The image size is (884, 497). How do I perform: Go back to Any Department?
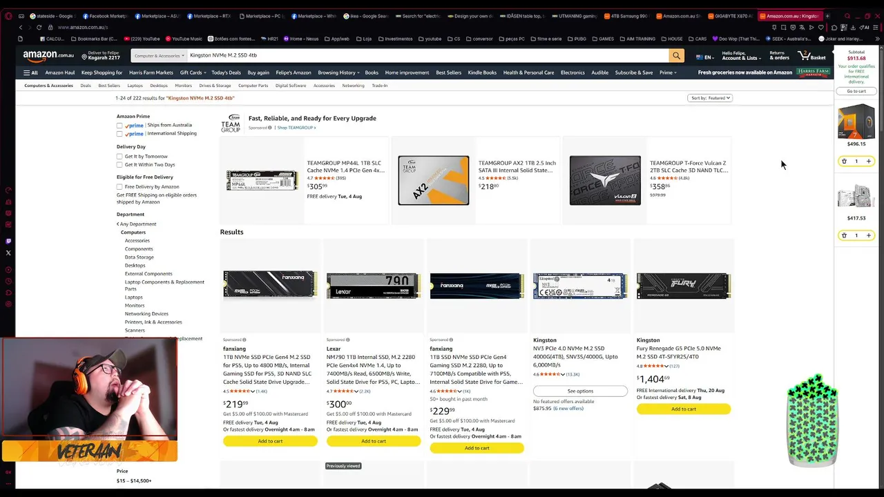click(x=137, y=224)
